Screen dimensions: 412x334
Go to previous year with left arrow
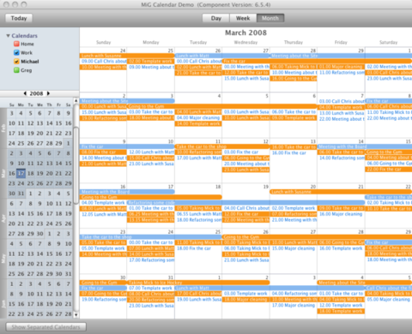coord(25,93)
